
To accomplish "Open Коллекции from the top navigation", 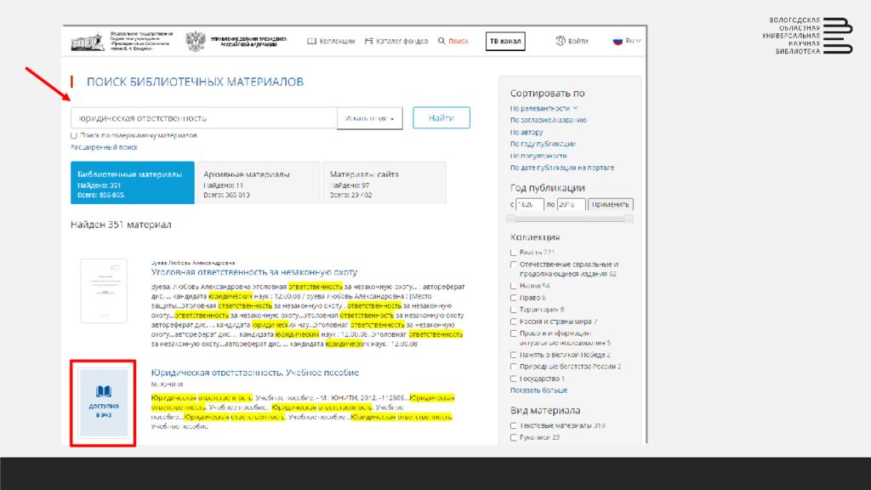I will pos(331,41).
